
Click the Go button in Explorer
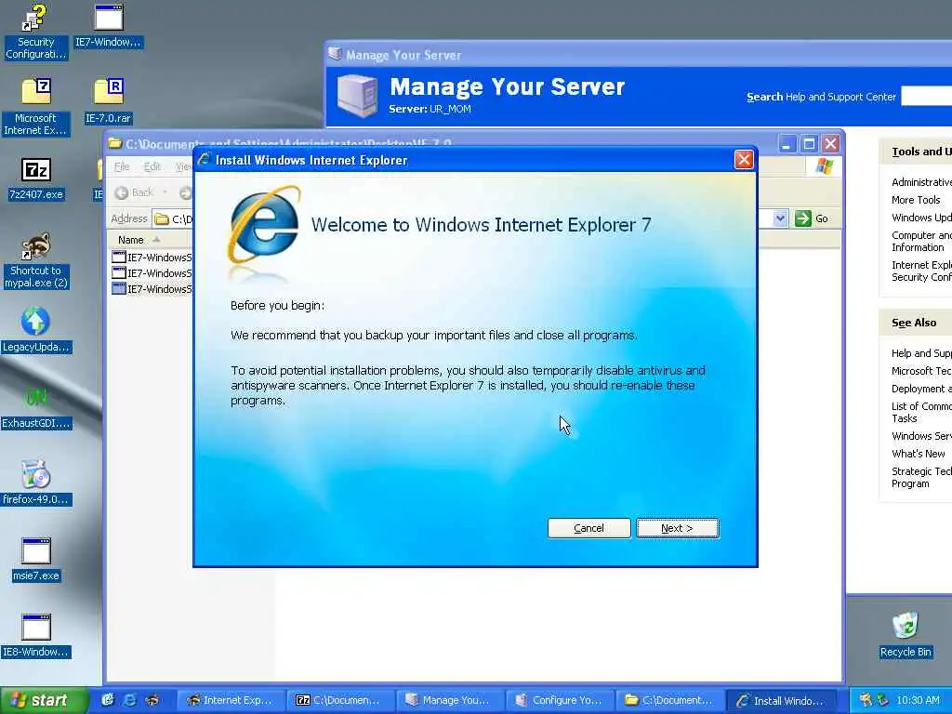813,218
